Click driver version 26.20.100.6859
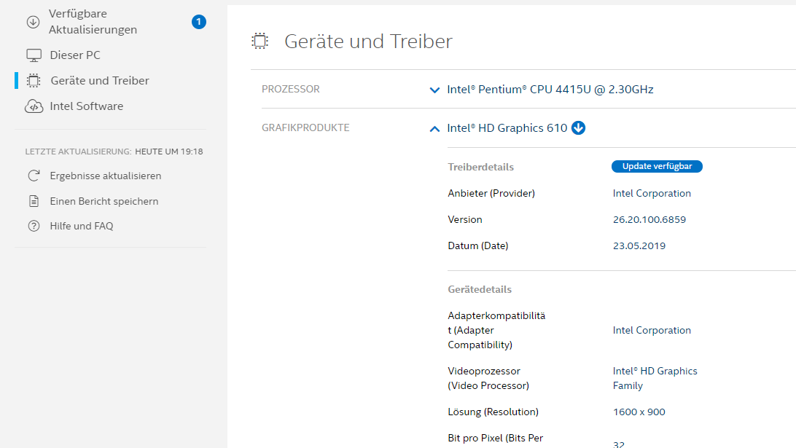 point(649,220)
